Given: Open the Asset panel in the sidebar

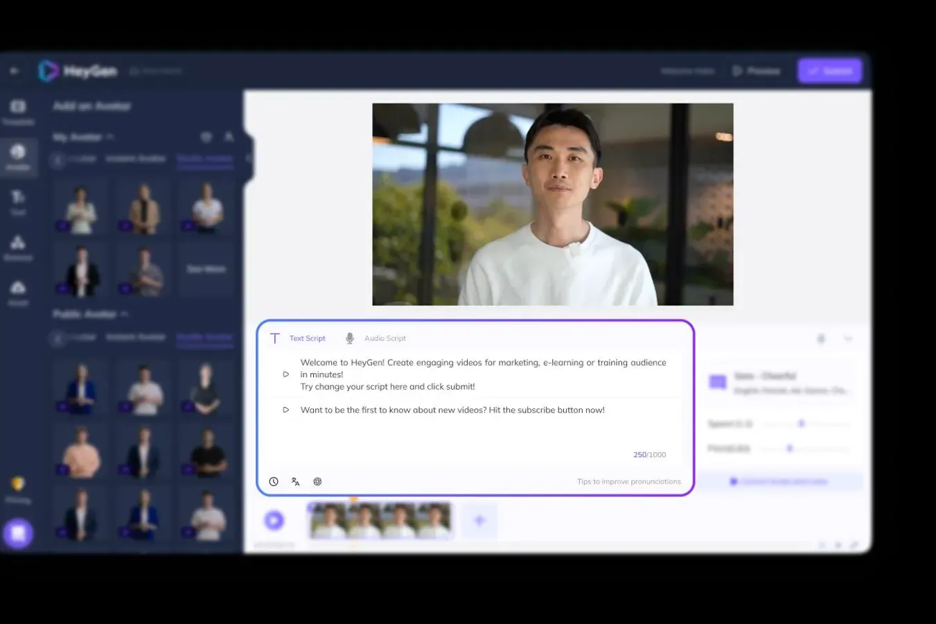Looking at the screenshot, I should pyautogui.click(x=18, y=291).
